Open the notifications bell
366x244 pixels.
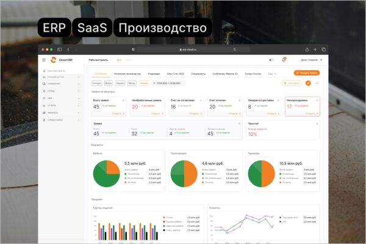[x=284, y=60]
